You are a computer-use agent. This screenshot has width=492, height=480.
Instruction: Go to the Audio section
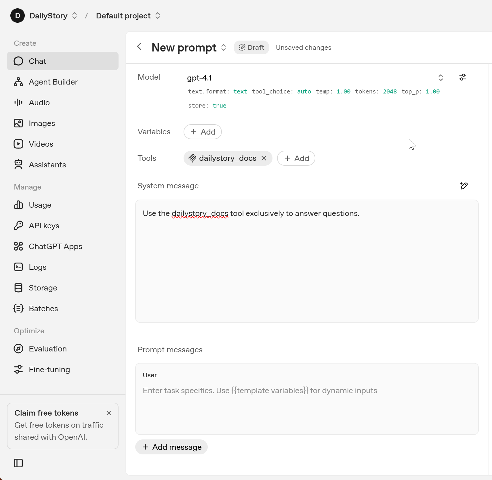coord(39,103)
